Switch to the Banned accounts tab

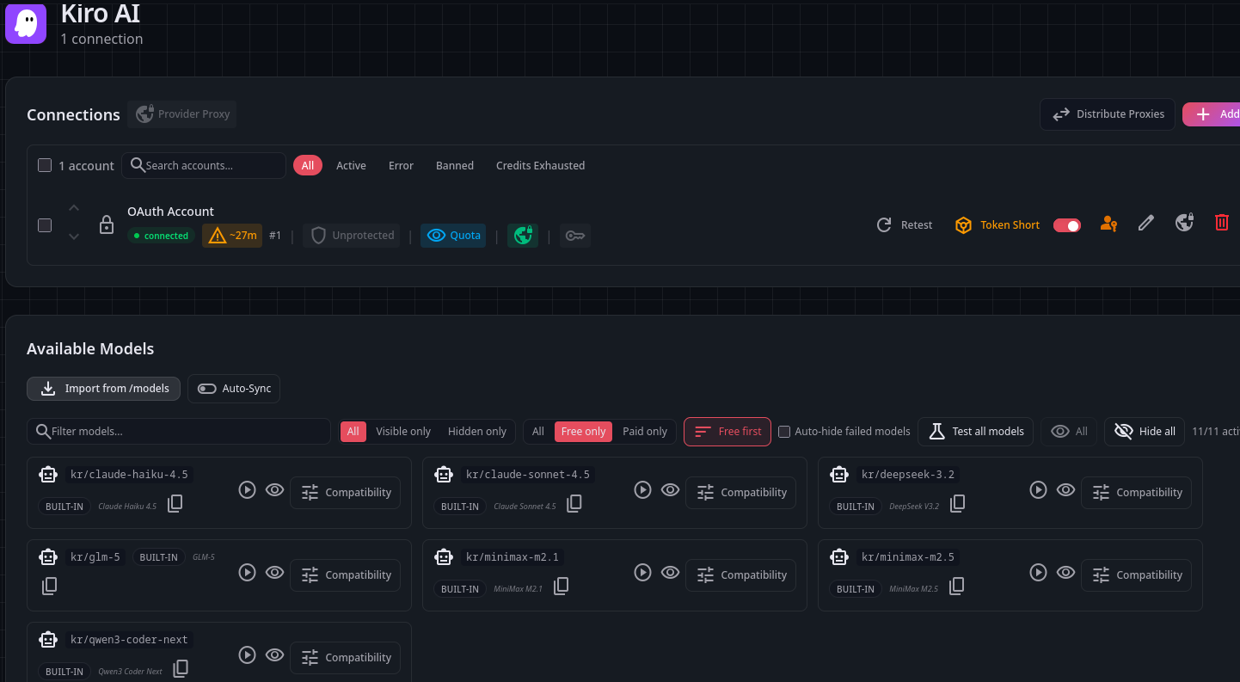[455, 165]
